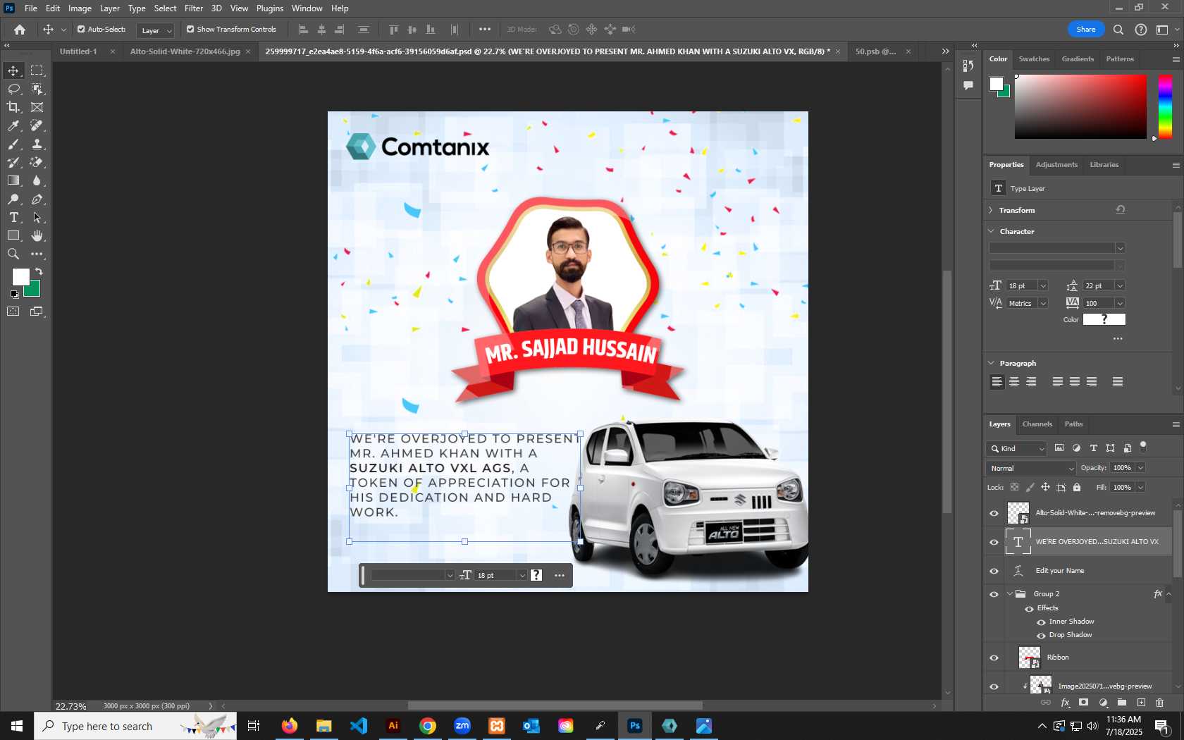Reset transform in Properties panel

[1121, 210]
